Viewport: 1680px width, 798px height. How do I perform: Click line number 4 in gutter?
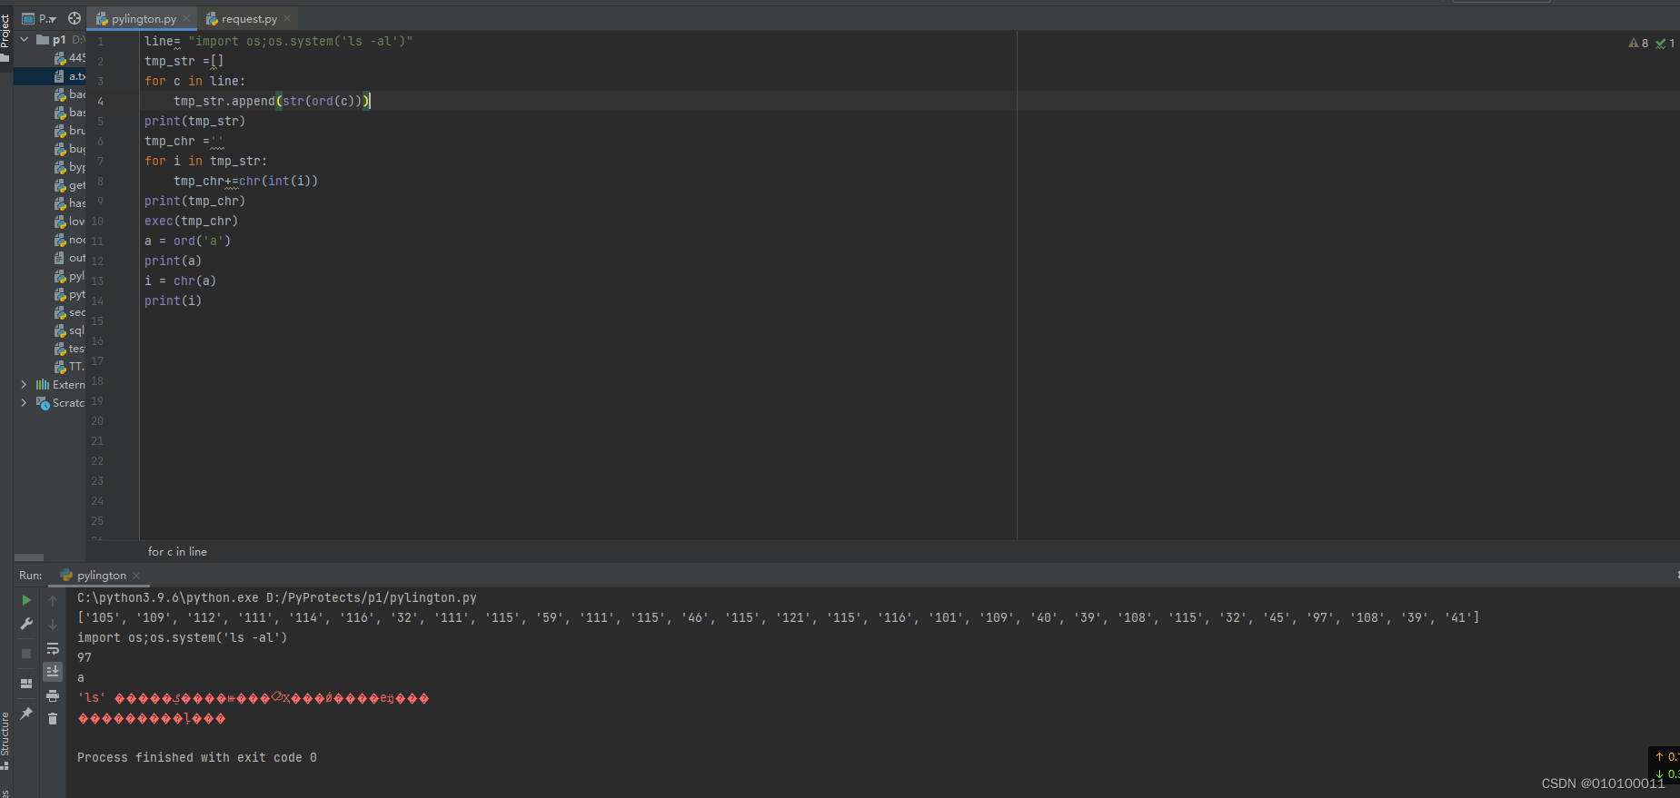coord(100,101)
